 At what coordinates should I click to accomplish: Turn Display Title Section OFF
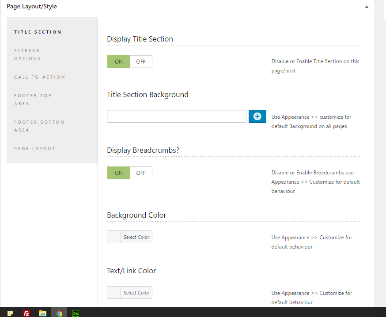pyautogui.click(x=141, y=62)
